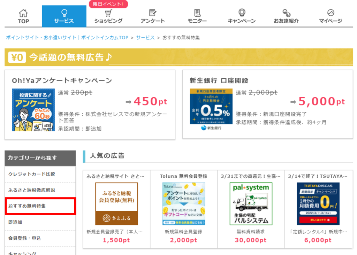Select キャッシング in the category list
This screenshot has height=255, width=357.
click(40, 252)
